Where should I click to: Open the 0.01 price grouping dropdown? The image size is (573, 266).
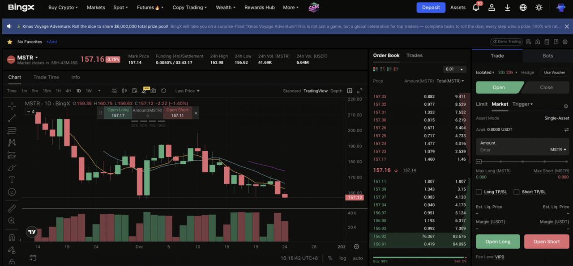(455, 69)
